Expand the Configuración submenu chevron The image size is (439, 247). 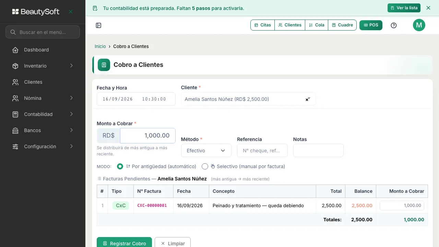tap(71, 146)
